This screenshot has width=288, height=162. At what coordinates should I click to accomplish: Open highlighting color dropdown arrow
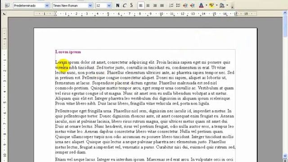click(217, 5)
